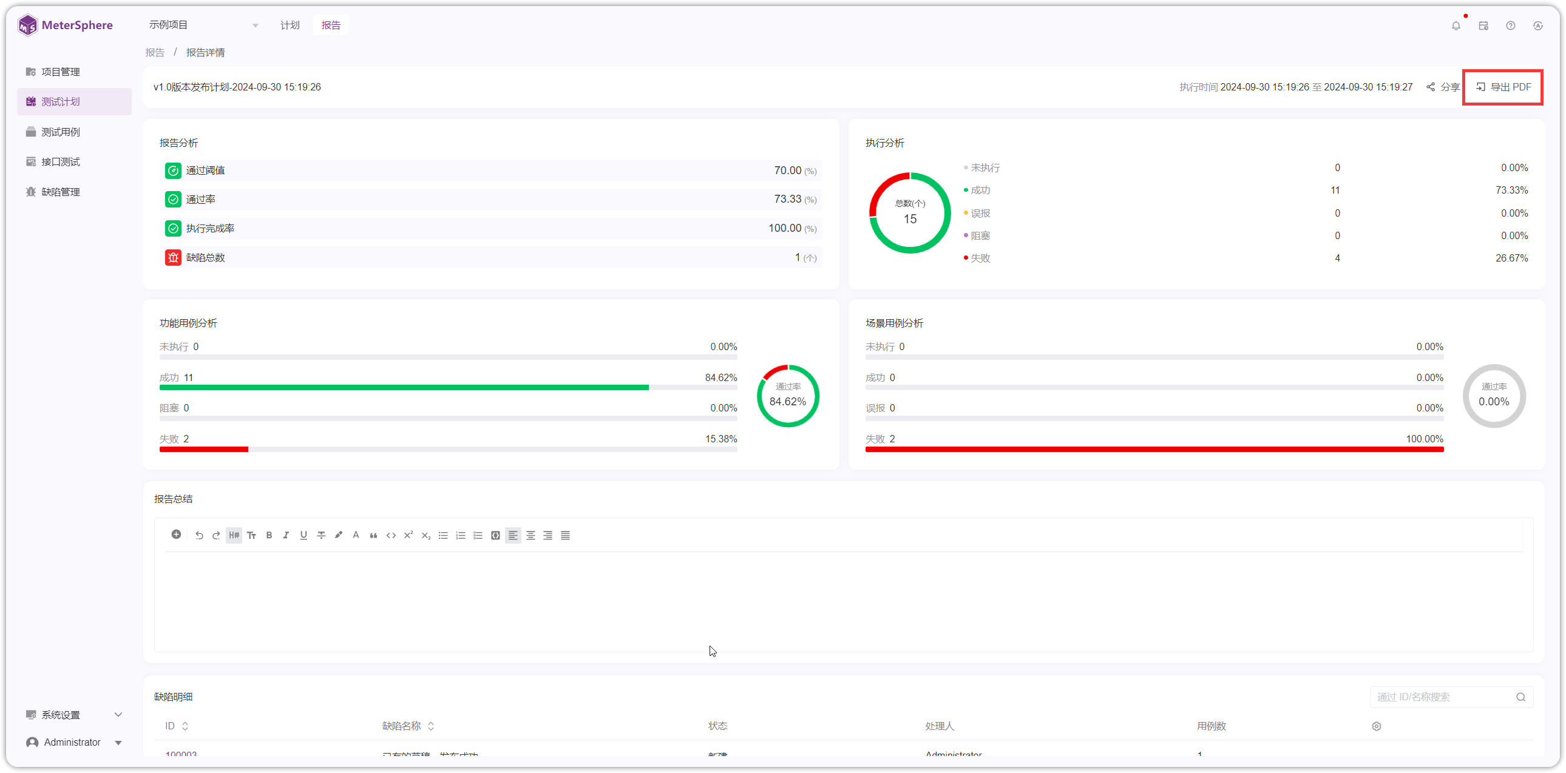Click the undo icon in report summary editor
The image size is (1566, 773).
[199, 535]
